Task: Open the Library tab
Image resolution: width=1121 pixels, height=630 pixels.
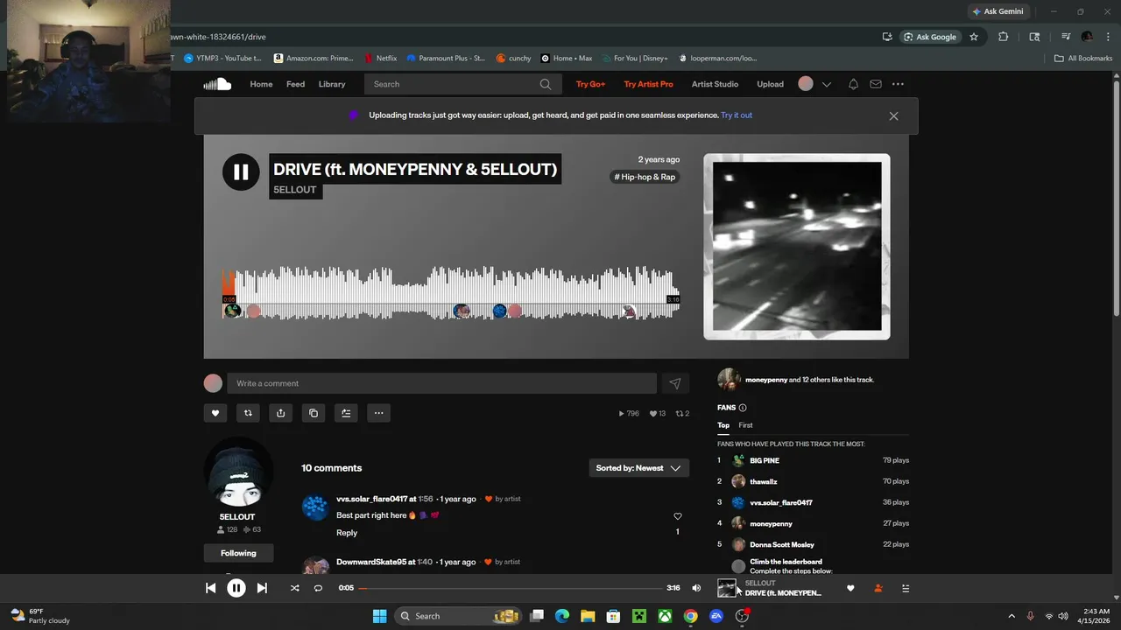Action: pos(332,84)
